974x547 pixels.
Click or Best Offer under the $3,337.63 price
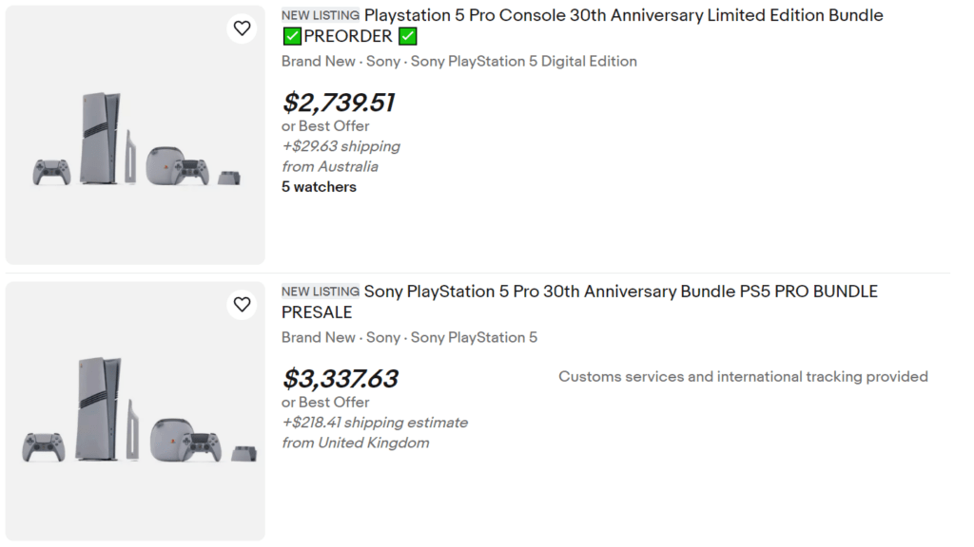click(325, 402)
